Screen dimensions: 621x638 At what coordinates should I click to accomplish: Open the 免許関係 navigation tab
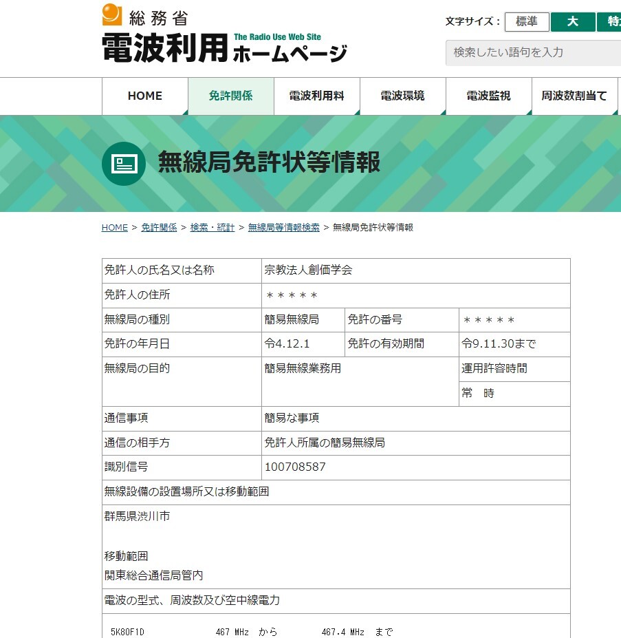(x=230, y=96)
